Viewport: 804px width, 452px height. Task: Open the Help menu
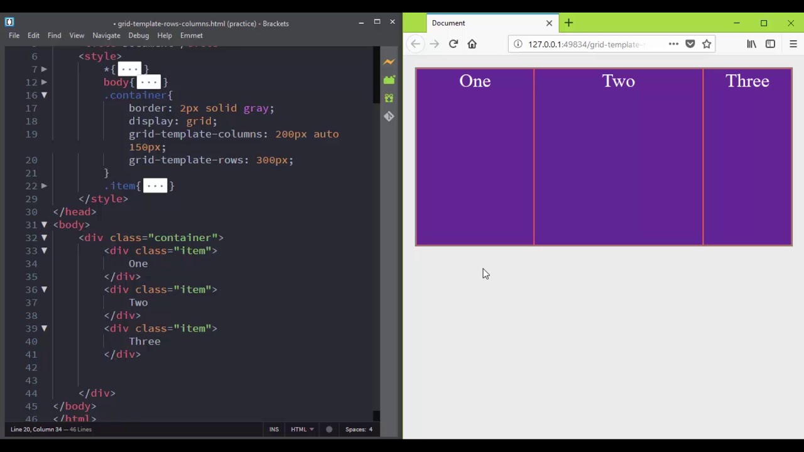tap(165, 36)
